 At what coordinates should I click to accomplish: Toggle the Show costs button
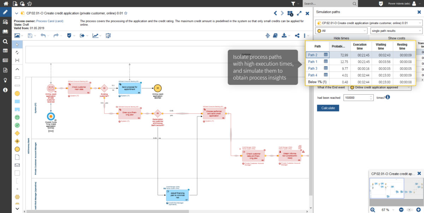(396, 38)
